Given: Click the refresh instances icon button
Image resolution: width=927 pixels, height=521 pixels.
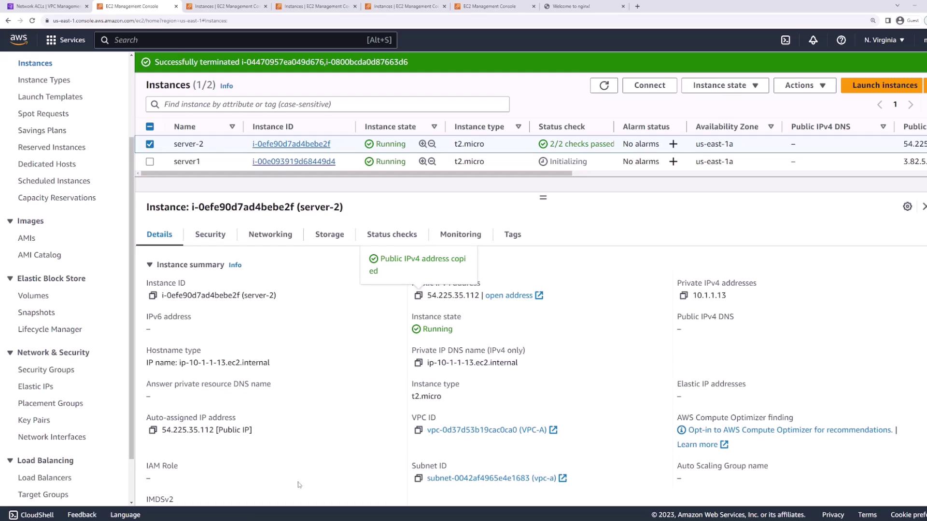Looking at the screenshot, I should [x=604, y=85].
